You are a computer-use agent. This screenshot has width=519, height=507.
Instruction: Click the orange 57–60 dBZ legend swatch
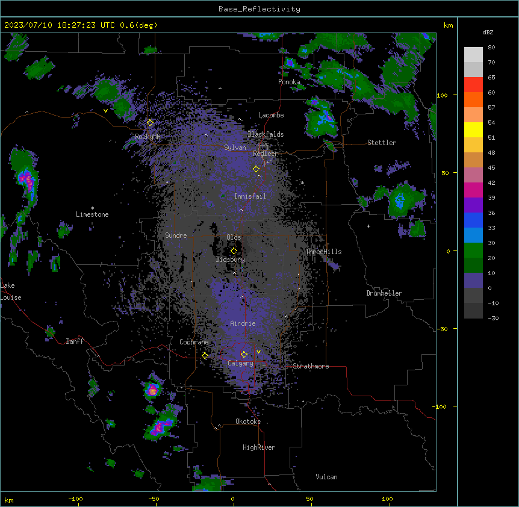pyautogui.click(x=473, y=99)
